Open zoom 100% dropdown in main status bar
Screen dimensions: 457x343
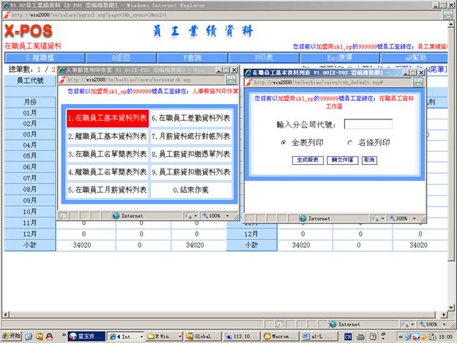[x=433, y=323]
